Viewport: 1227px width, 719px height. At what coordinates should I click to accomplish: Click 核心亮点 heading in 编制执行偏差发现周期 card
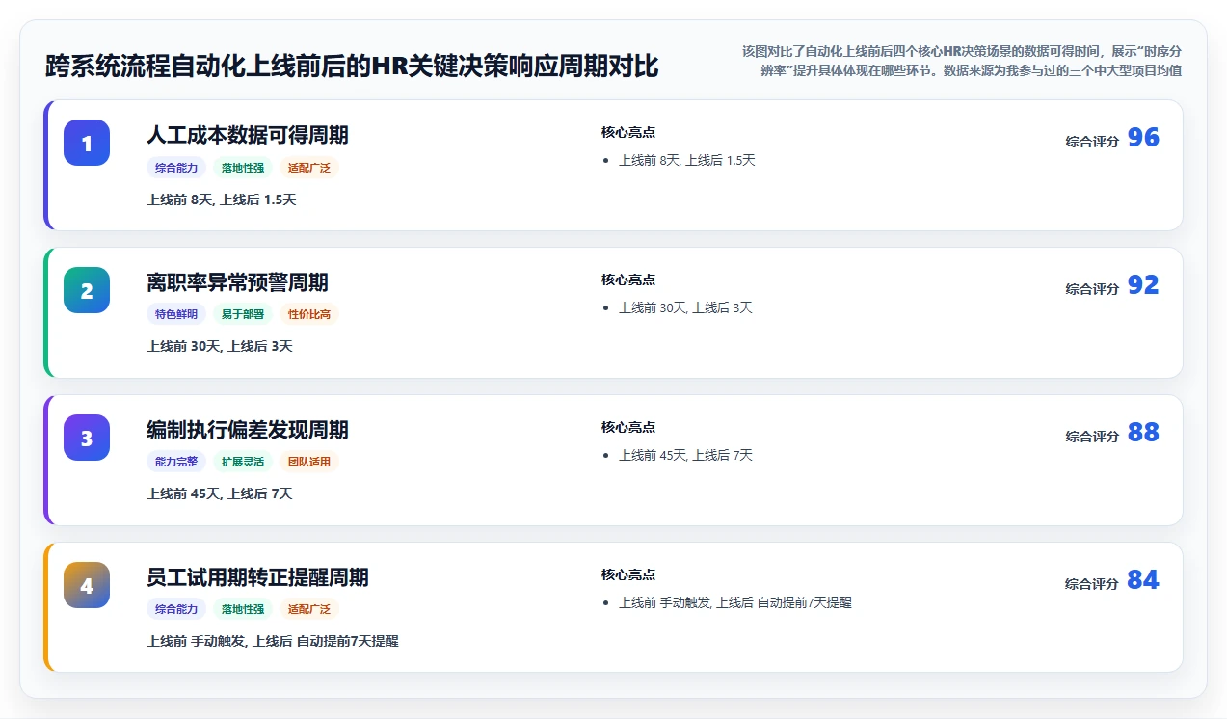coord(628,427)
